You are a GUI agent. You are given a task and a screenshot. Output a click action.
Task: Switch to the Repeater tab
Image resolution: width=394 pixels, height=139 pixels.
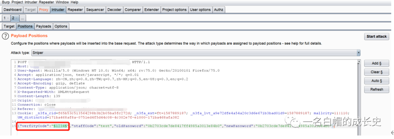point(75,10)
